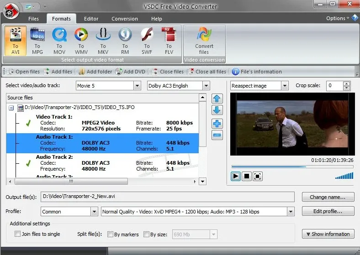
Task: Play the video preview
Action: coord(236,177)
